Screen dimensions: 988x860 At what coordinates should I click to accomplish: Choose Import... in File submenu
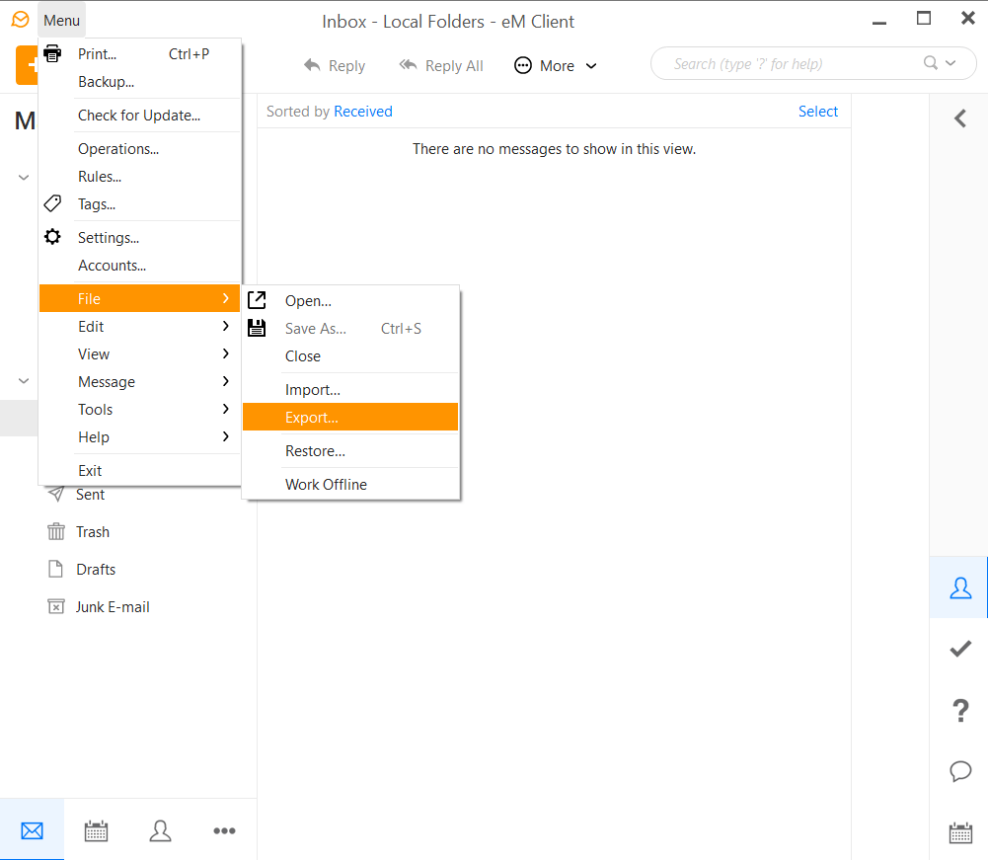[350, 389]
